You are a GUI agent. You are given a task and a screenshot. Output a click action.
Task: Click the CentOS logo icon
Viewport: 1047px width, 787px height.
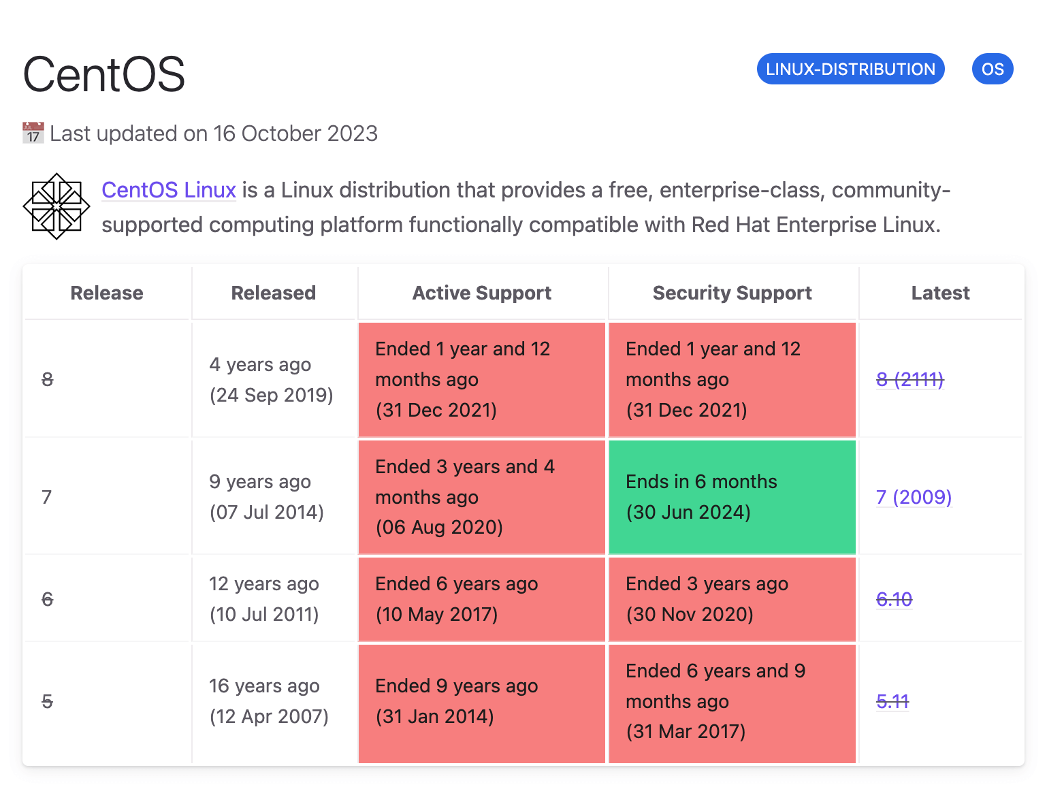coord(57,206)
